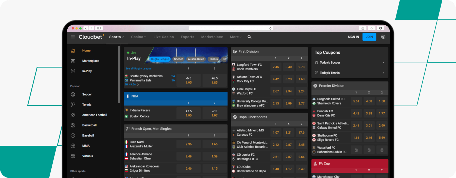
Task: Click the sidebar vertical scrollbar
Action: click(x=119, y=75)
